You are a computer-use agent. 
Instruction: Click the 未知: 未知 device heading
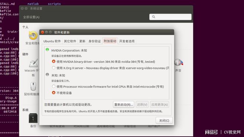coord(58,75)
